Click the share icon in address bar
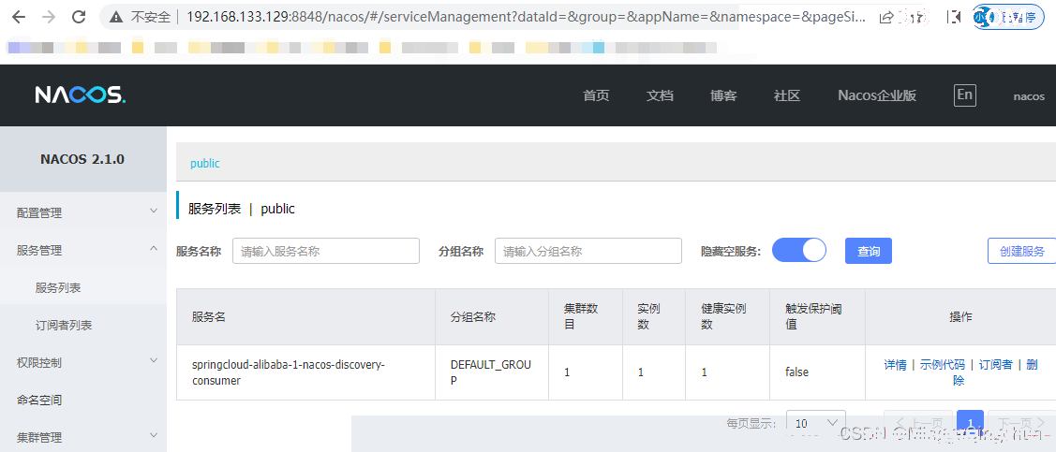The height and width of the screenshot is (452, 1056). pos(887,18)
